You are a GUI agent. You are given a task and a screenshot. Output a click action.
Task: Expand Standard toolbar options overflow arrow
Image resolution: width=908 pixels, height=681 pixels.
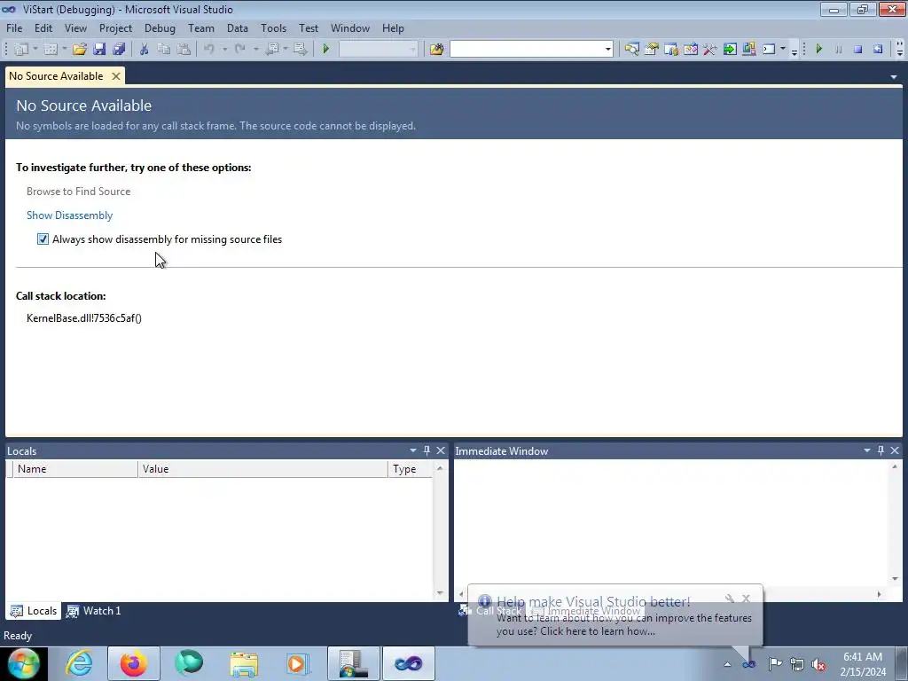point(794,51)
